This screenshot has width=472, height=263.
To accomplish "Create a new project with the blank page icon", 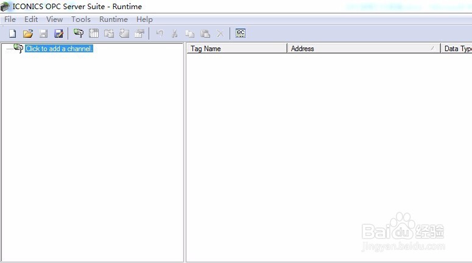I will click(12, 33).
